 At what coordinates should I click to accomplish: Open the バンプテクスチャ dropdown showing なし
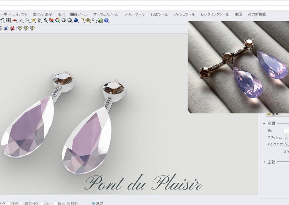click(x=286, y=144)
